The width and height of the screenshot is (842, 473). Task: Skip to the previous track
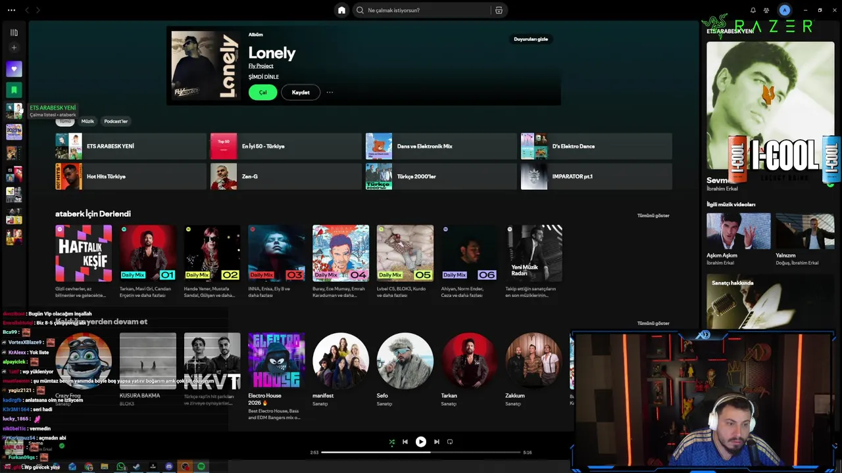click(405, 442)
